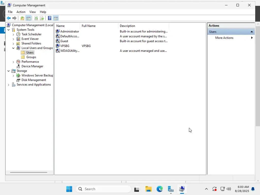The height and width of the screenshot is (195, 260).
Task: Open the Action menu
Action: coord(21,12)
